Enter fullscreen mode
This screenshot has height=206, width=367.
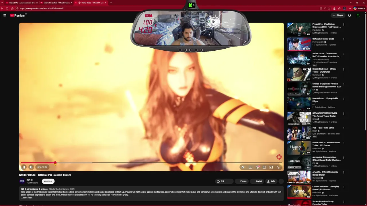click(278, 167)
